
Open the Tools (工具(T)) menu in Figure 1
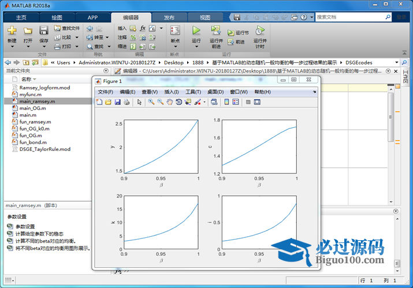[193, 92]
